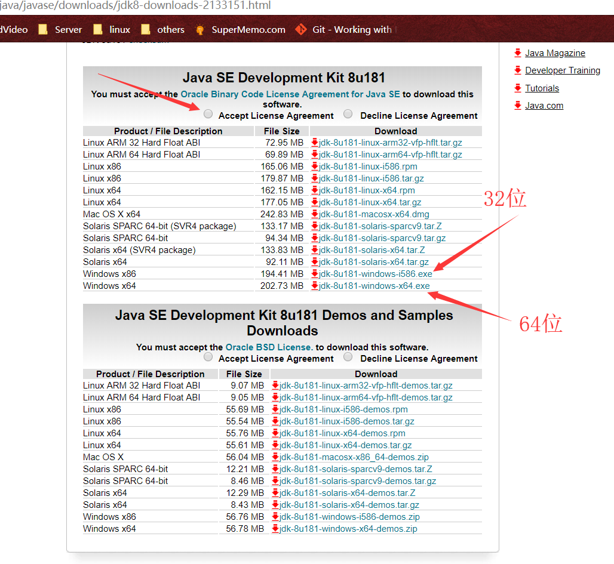This screenshot has width=614, height=564.
Task: Download jdk-8u181-windows-i586.exe link text
Action: (375, 274)
